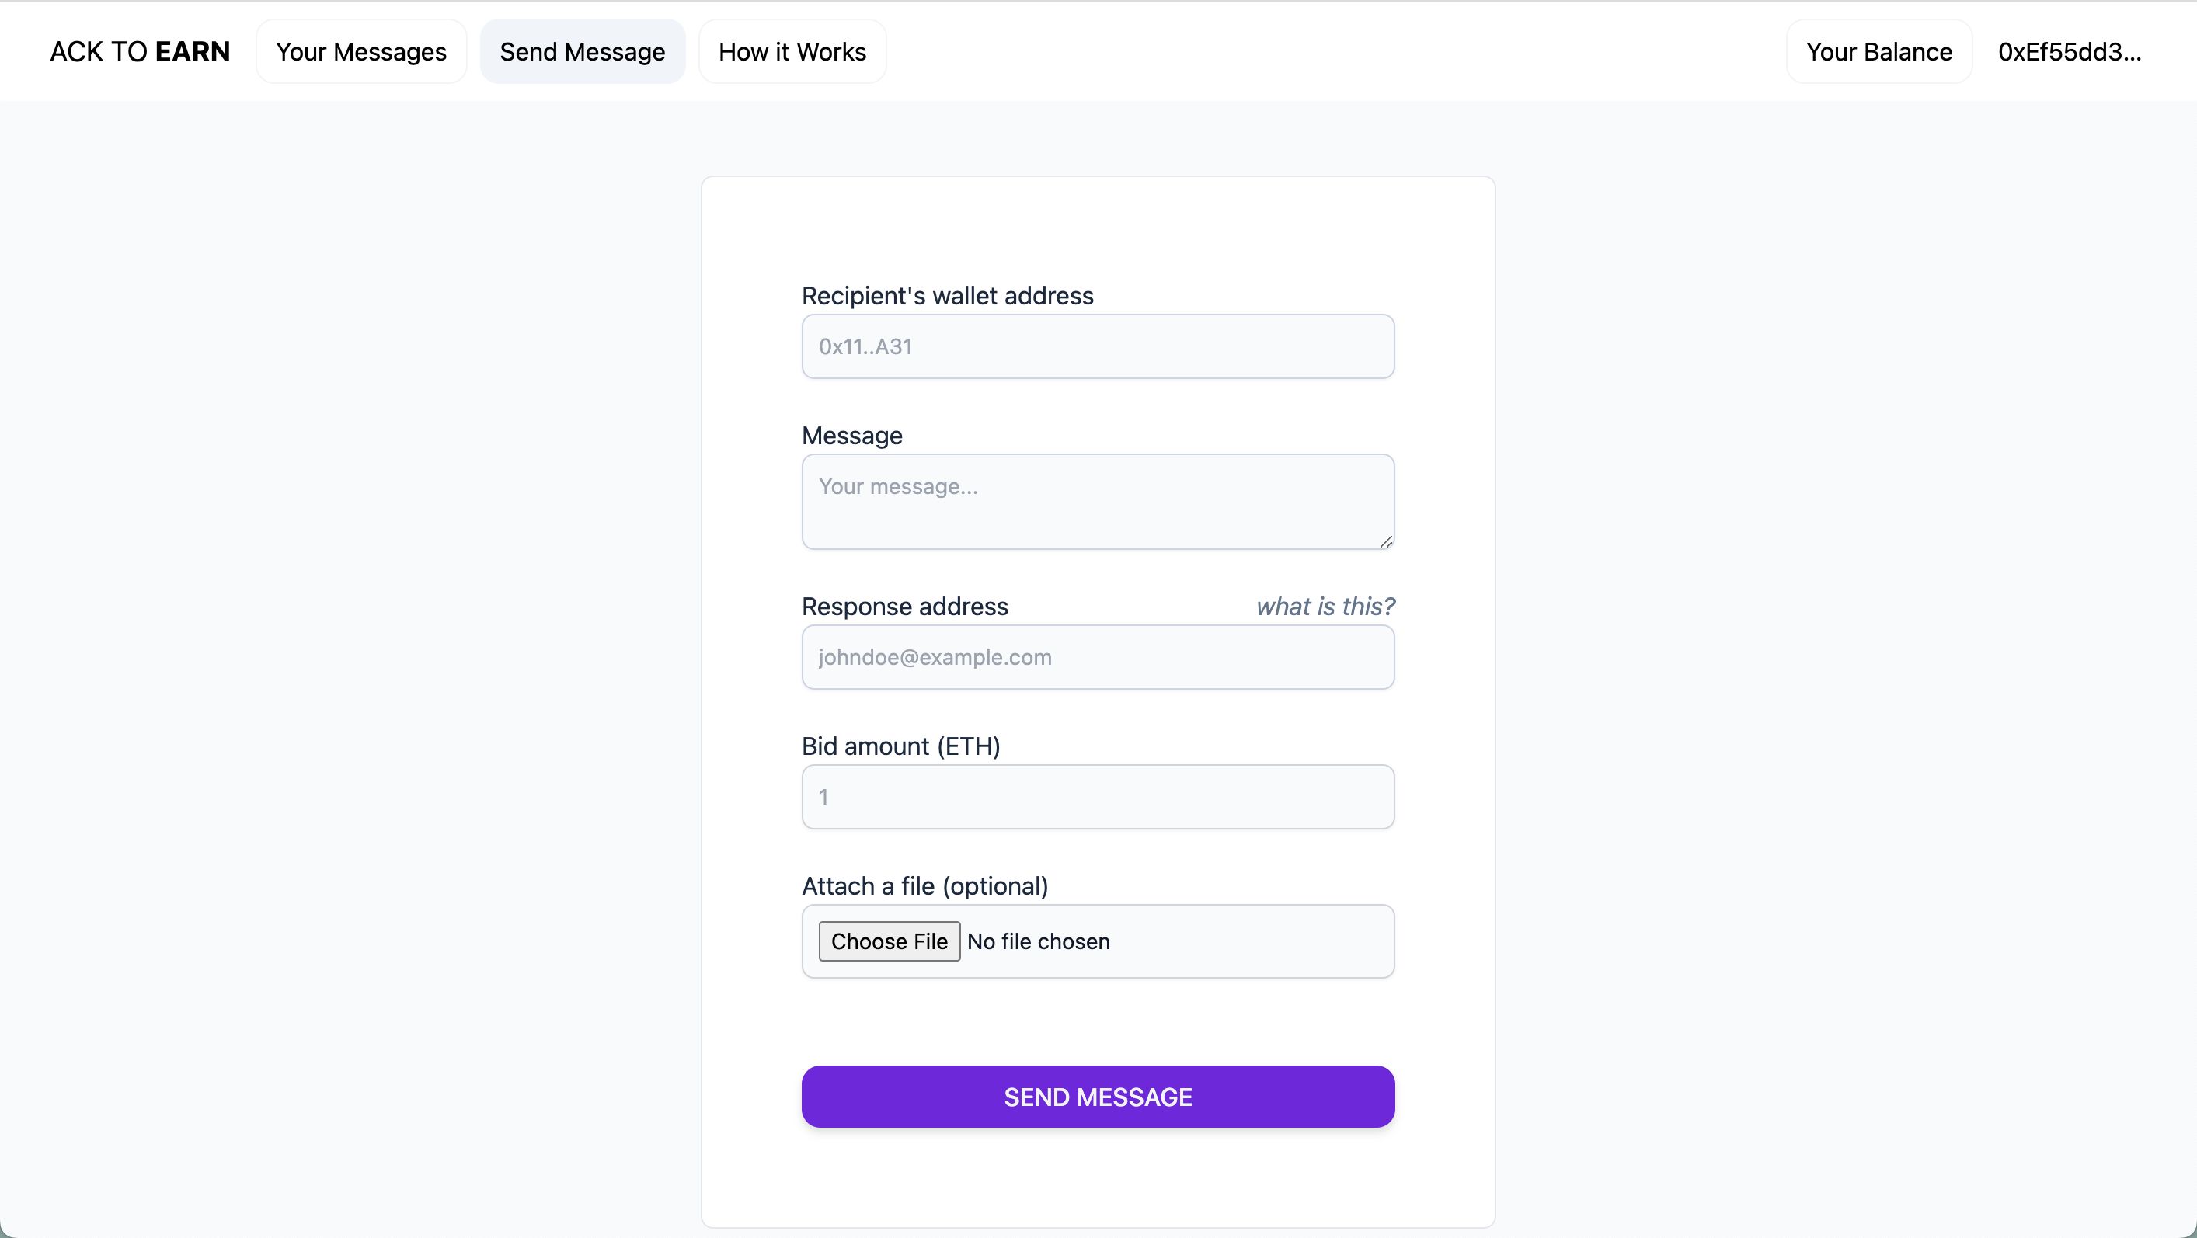Click the ACK TO EARN logo/home link
The height and width of the screenshot is (1238, 2197).
pyautogui.click(x=139, y=50)
